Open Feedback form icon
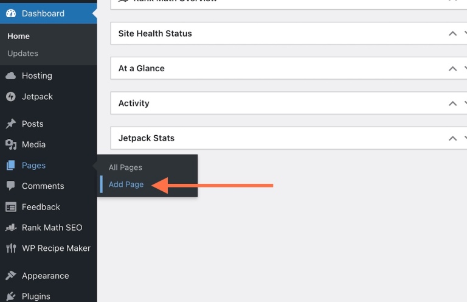This screenshot has width=467, height=302. click(x=11, y=207)
